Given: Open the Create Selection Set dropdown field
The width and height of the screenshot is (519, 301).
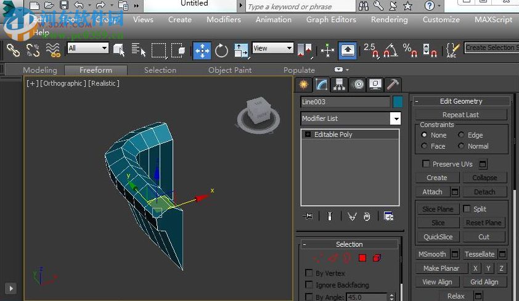Looking at the screenshot, I should [x=491, y=47].
